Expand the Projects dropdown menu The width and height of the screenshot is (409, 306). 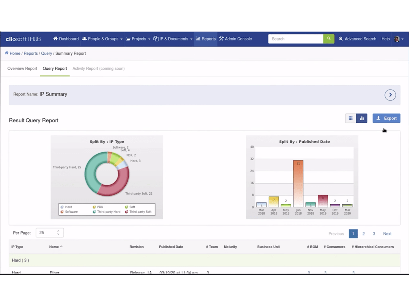pos(138,39)
